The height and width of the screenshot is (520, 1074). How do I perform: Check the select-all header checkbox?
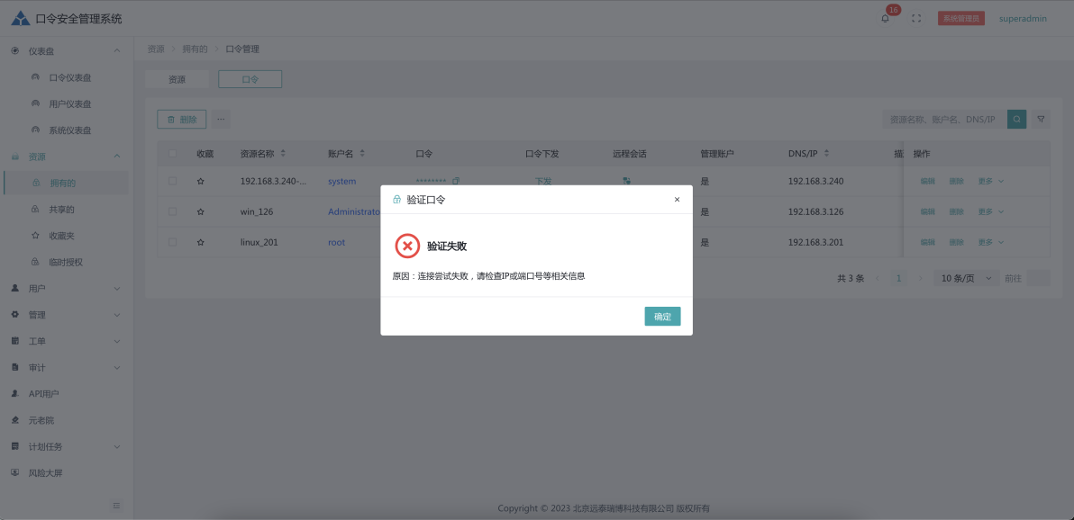[x=172, y=154]
